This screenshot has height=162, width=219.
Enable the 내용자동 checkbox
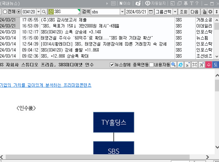coord(152,65)
